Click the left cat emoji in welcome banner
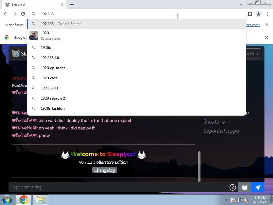 click(x=65, y=155)
